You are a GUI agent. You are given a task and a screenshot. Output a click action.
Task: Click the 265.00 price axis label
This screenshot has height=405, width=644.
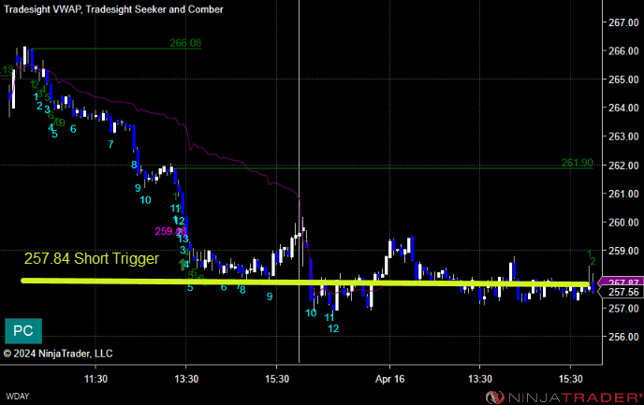[623, 80]
